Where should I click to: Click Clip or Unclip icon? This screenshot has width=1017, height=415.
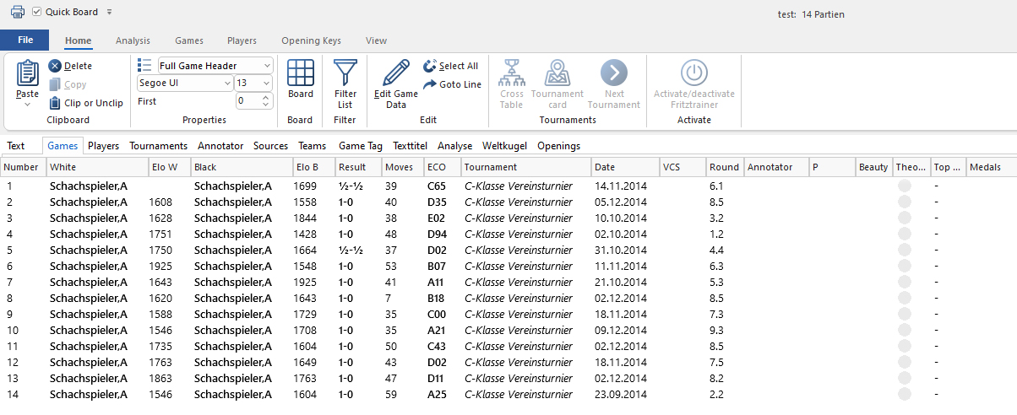55,103
